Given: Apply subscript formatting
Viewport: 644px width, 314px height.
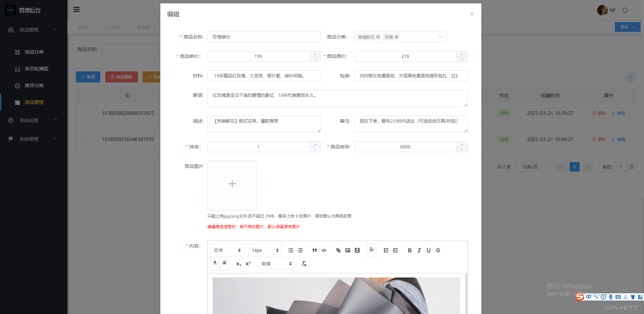Looking at the screenshot, I should tap(239, 264).
